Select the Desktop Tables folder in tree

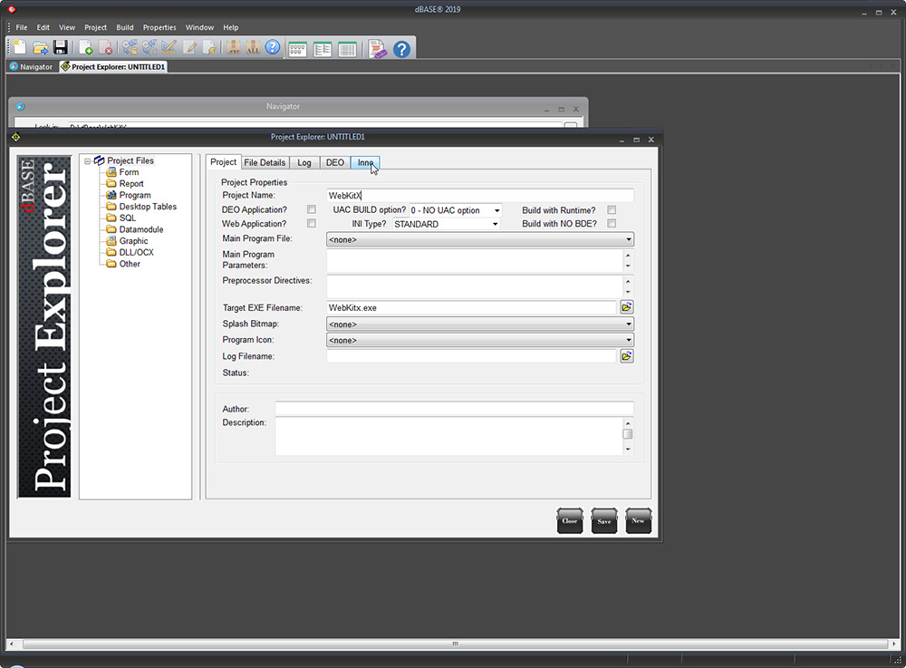(x=148, y=207)
